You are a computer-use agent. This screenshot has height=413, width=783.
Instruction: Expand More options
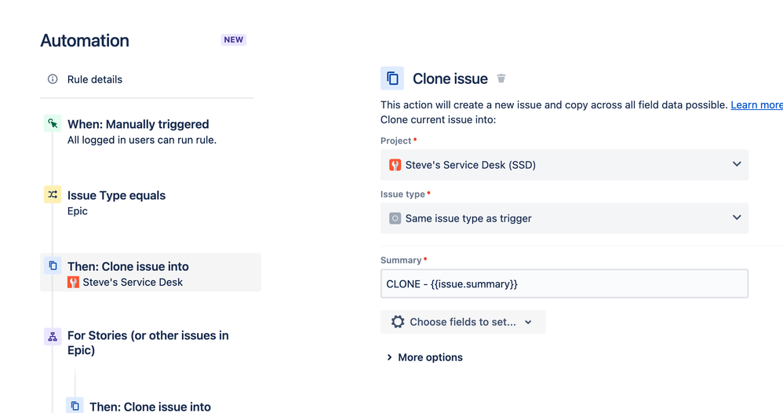pyautogui.click(x=425, y=357)
